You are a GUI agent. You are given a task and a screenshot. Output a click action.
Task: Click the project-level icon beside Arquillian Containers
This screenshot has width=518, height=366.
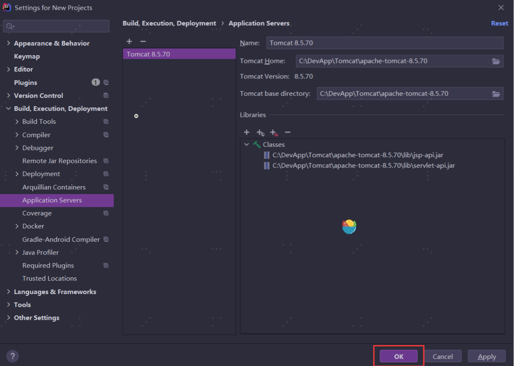coord(106,187)
